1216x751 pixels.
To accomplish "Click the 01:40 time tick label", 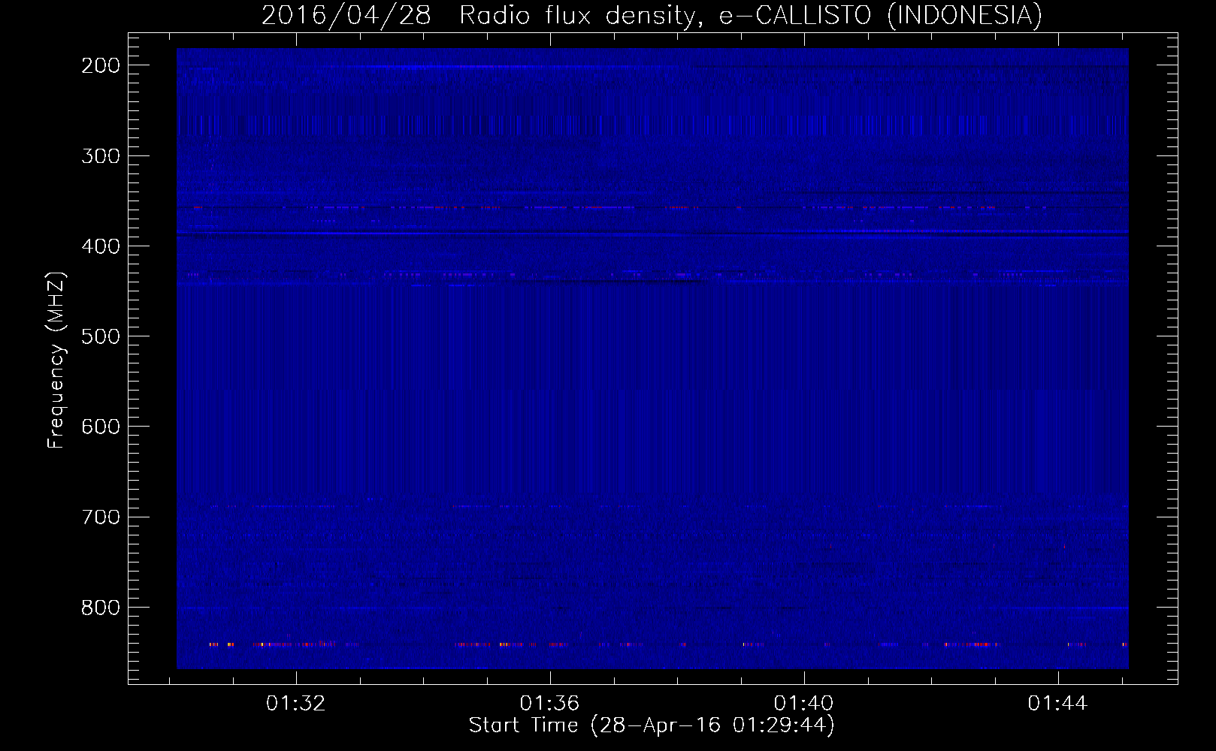I will coord(804,703).
